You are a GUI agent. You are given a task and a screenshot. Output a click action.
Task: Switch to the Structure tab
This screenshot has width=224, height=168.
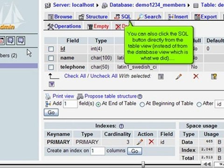(93, 16)
